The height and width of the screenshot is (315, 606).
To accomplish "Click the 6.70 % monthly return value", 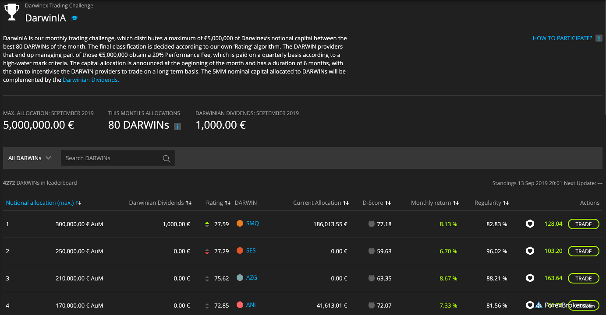I will coord(448,252).
